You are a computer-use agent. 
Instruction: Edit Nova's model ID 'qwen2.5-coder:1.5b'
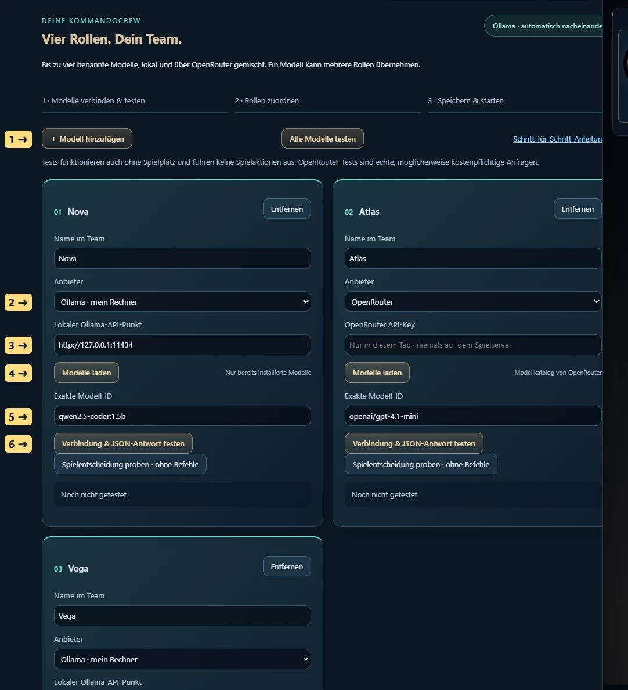(182, 416)
